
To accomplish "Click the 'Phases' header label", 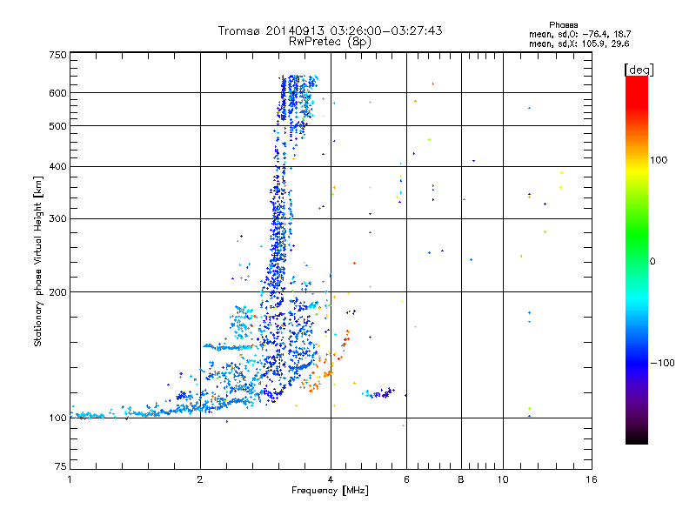I will [x=563, y=25].
